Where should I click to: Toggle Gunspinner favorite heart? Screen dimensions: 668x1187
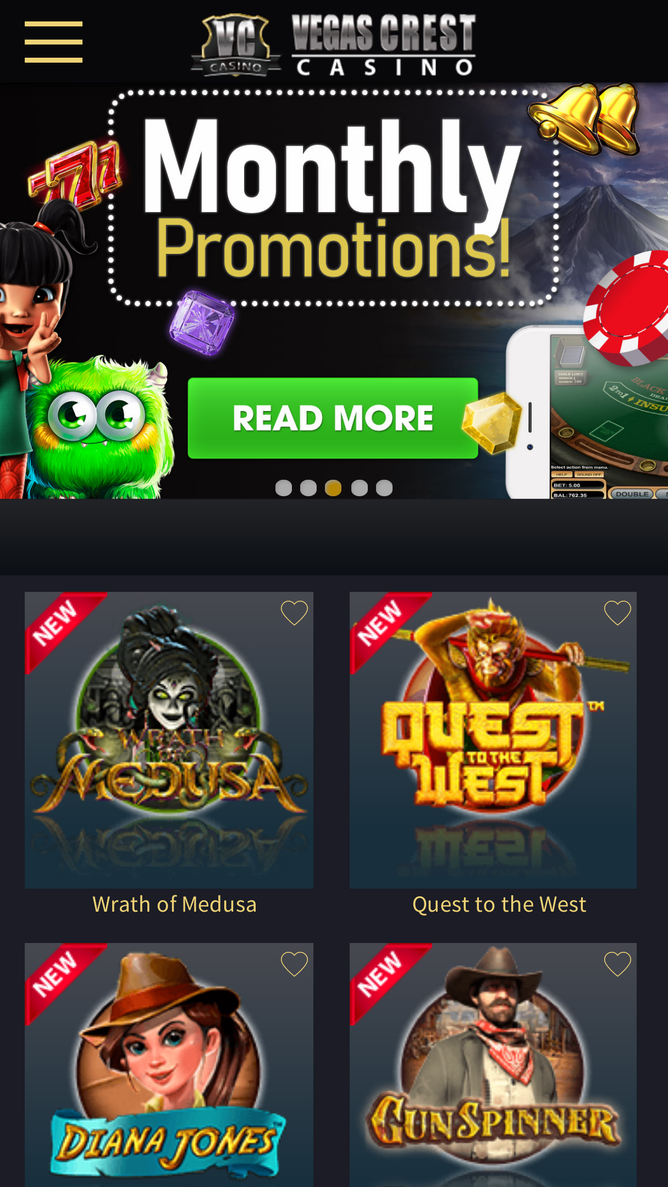tap(617, 964)
